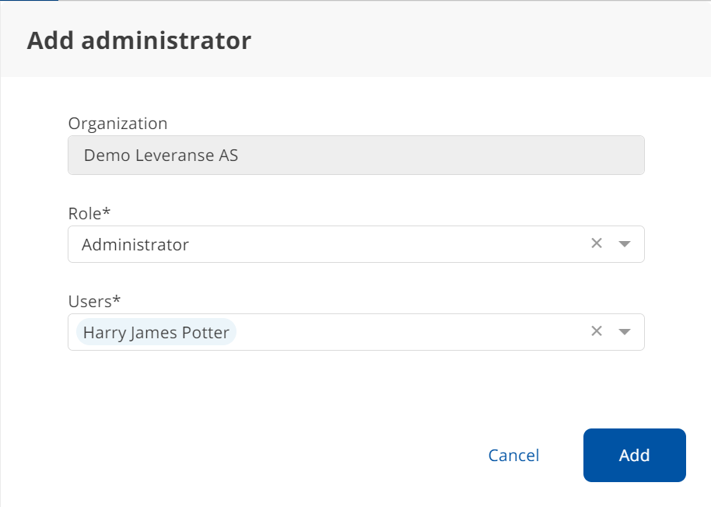Clear all selected users with X icon
This screenshot has width=711, height=507.
[597, 331]
